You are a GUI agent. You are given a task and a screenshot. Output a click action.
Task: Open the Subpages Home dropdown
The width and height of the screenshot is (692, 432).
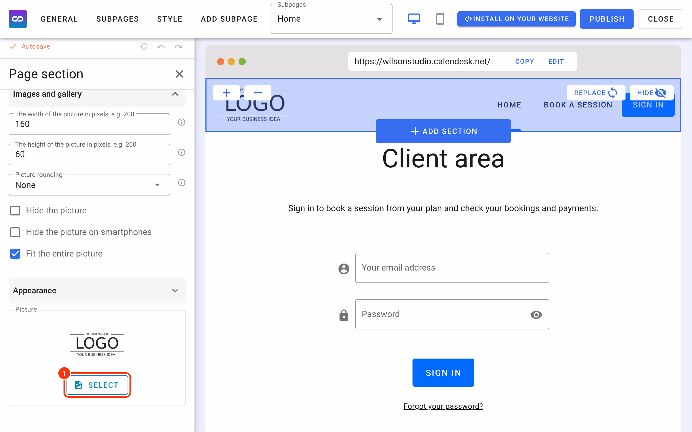pos(331,19)
